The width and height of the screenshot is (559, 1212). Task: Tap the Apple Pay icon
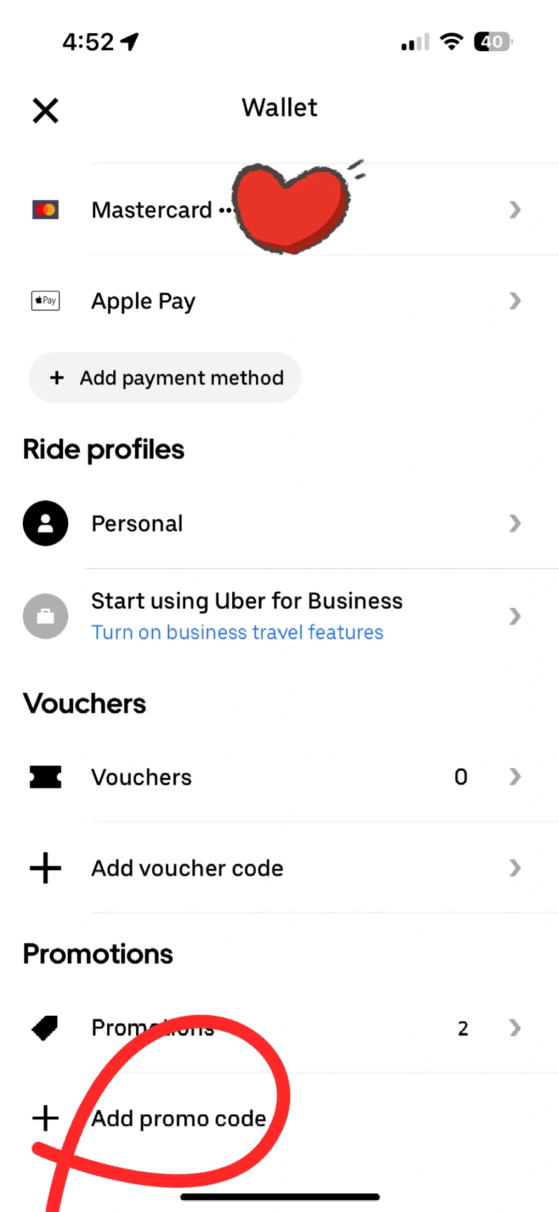(46, 300)
